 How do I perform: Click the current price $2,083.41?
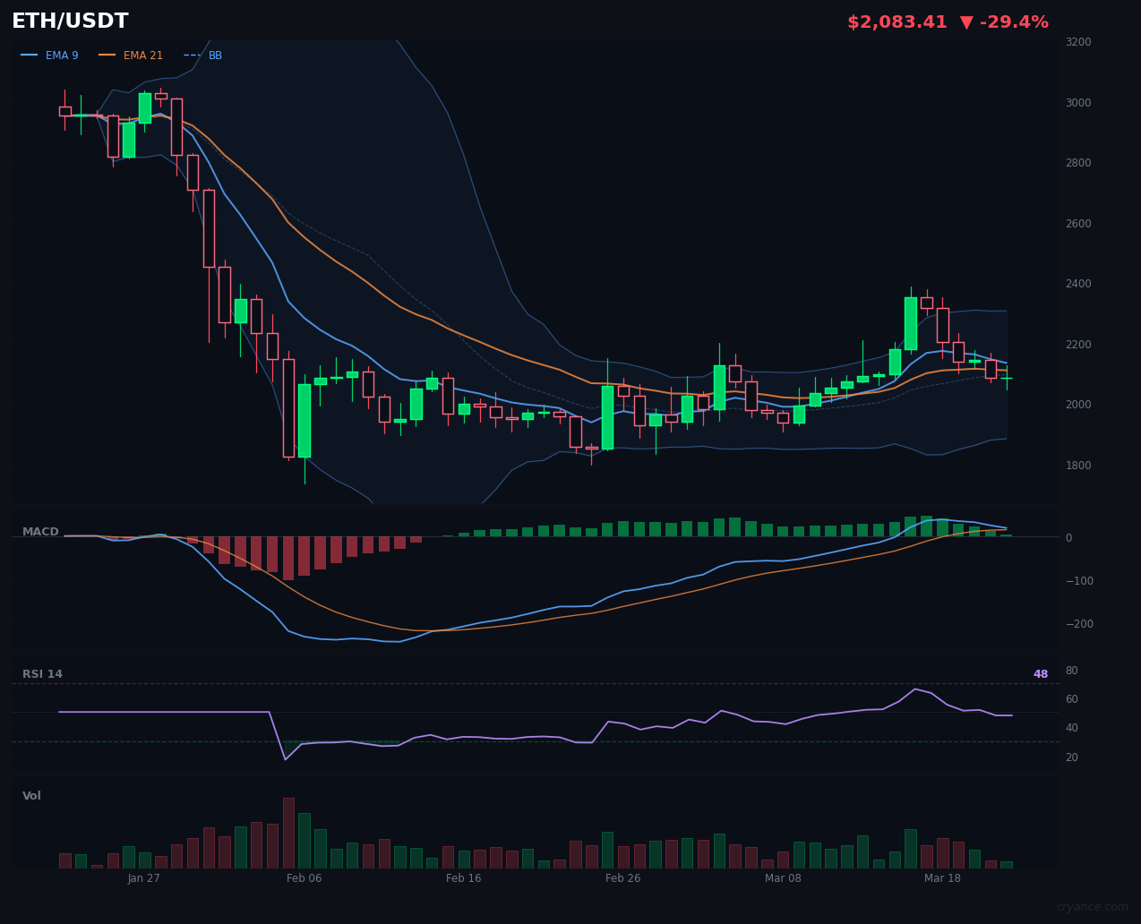[896, 21]
